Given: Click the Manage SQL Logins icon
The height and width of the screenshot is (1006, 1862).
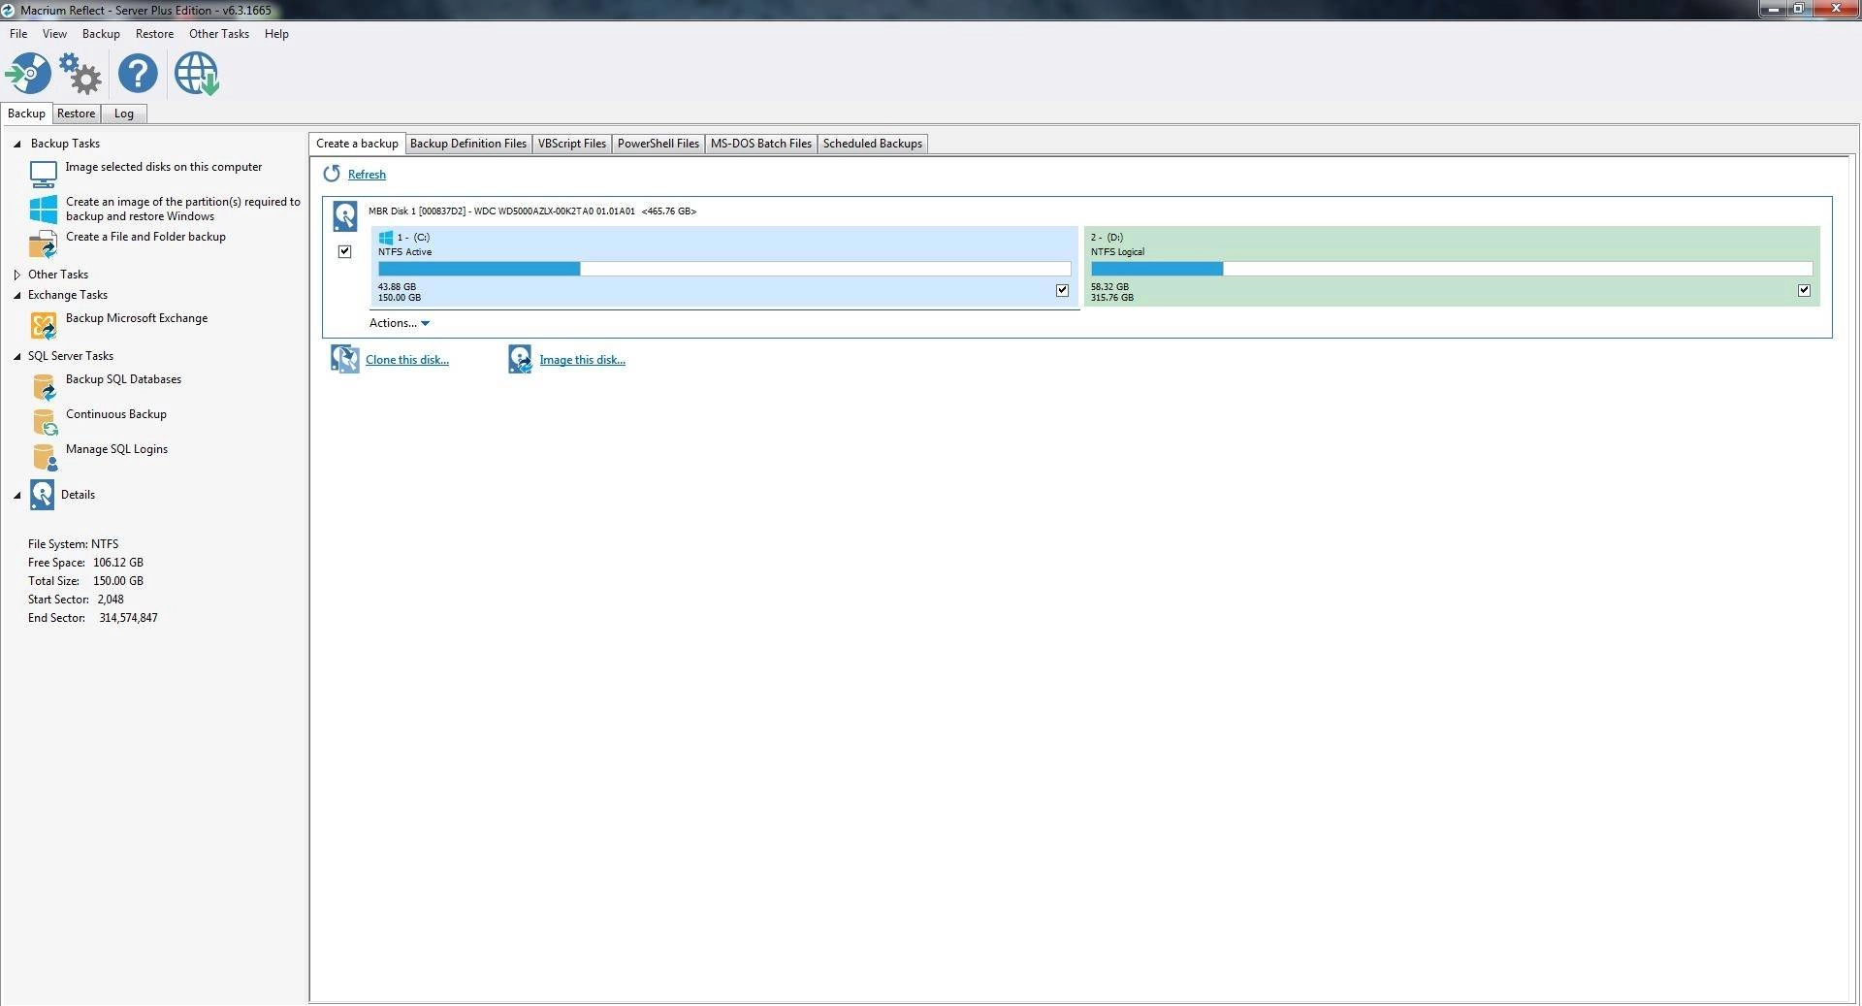Looking at the screenshot, I should click(x=45, y=457).
